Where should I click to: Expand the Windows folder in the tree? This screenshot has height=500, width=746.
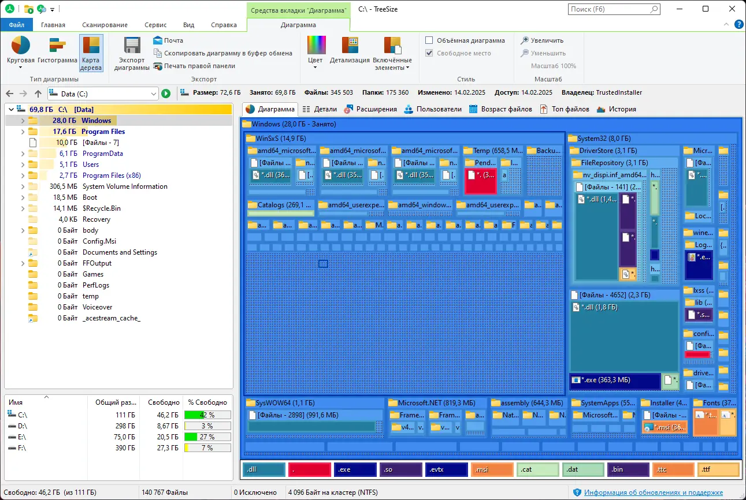point(23,121)
